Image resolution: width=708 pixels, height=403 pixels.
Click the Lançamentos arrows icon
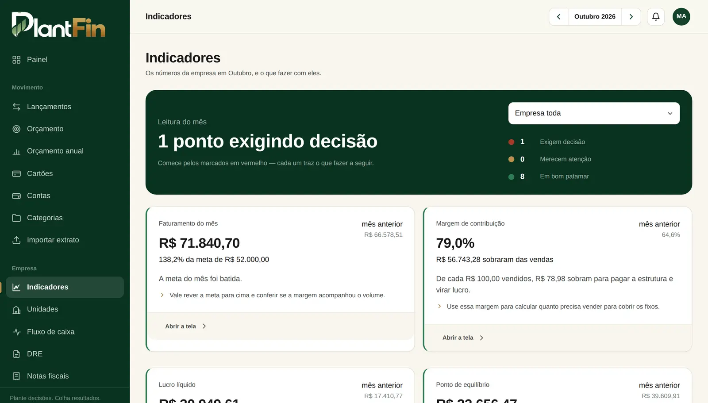(x=16, y=107)
